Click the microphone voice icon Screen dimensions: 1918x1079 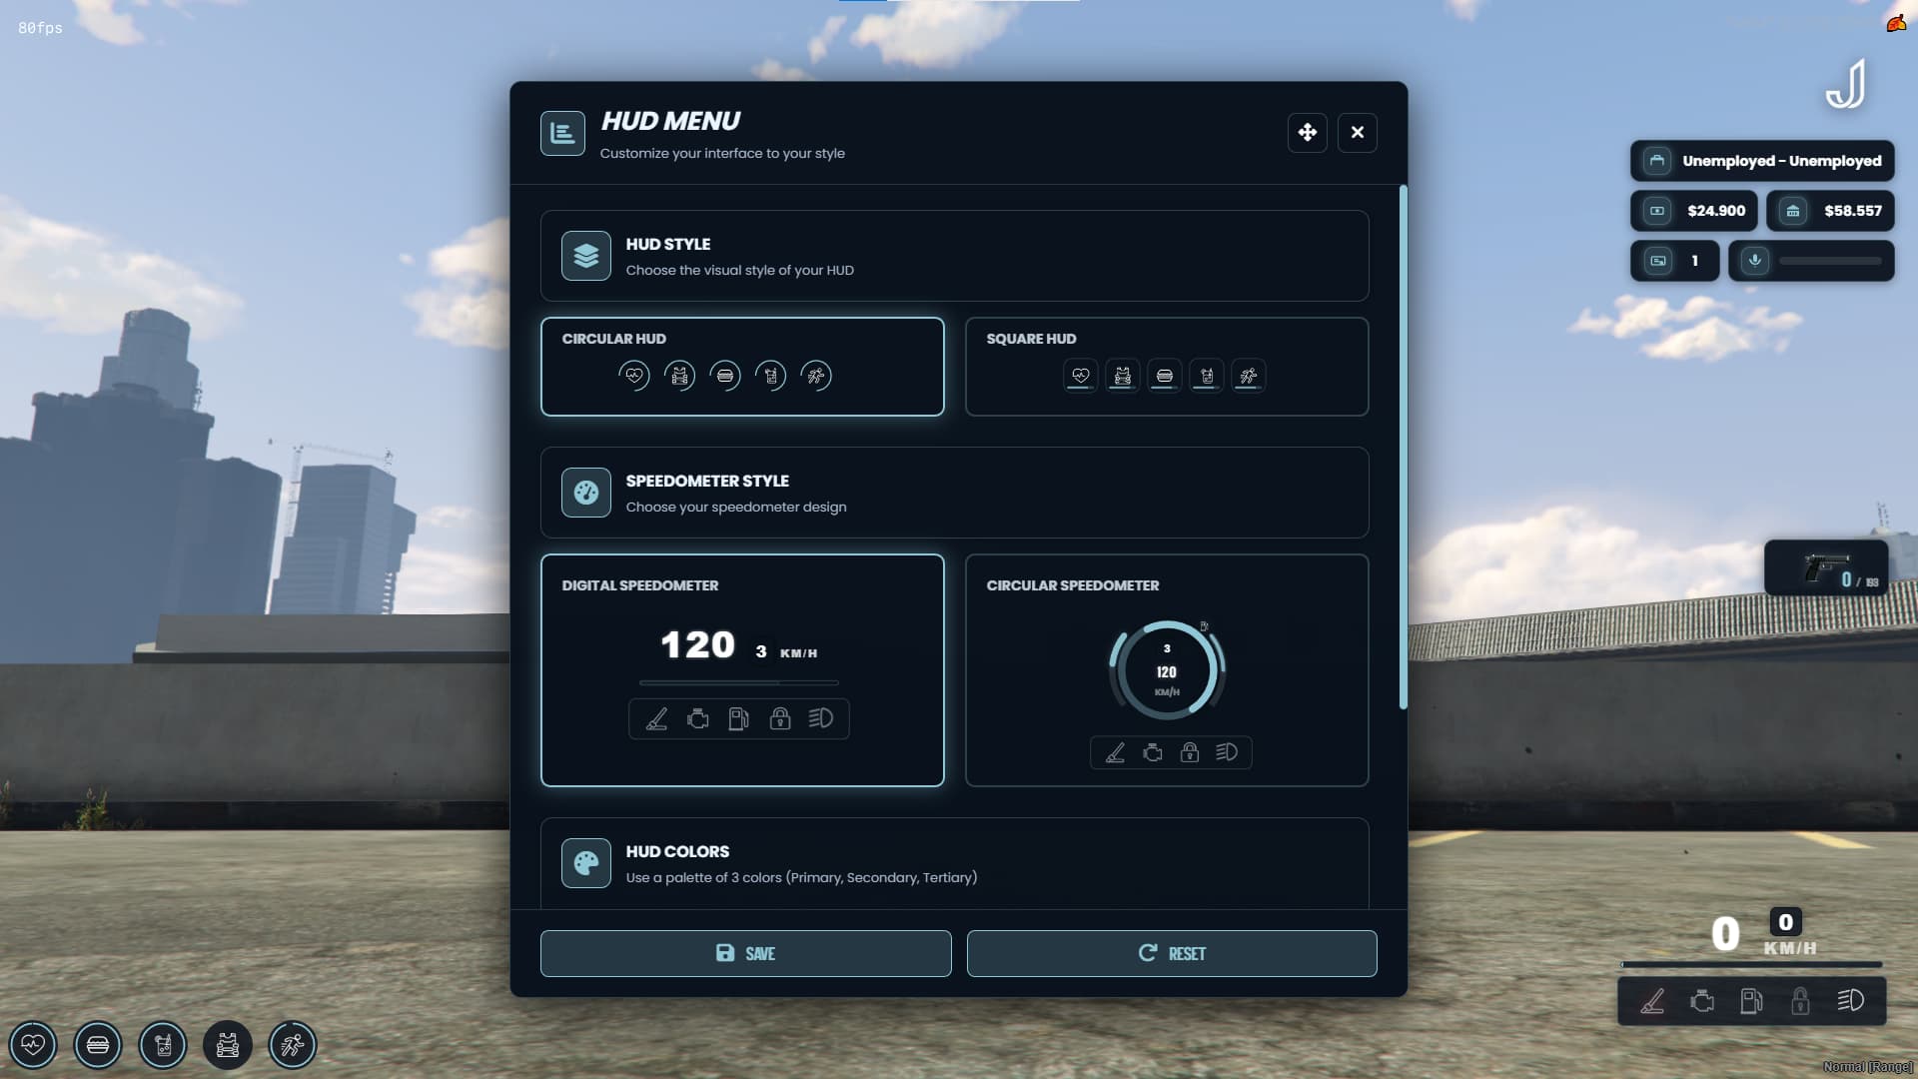click(x=1755, y=261)
